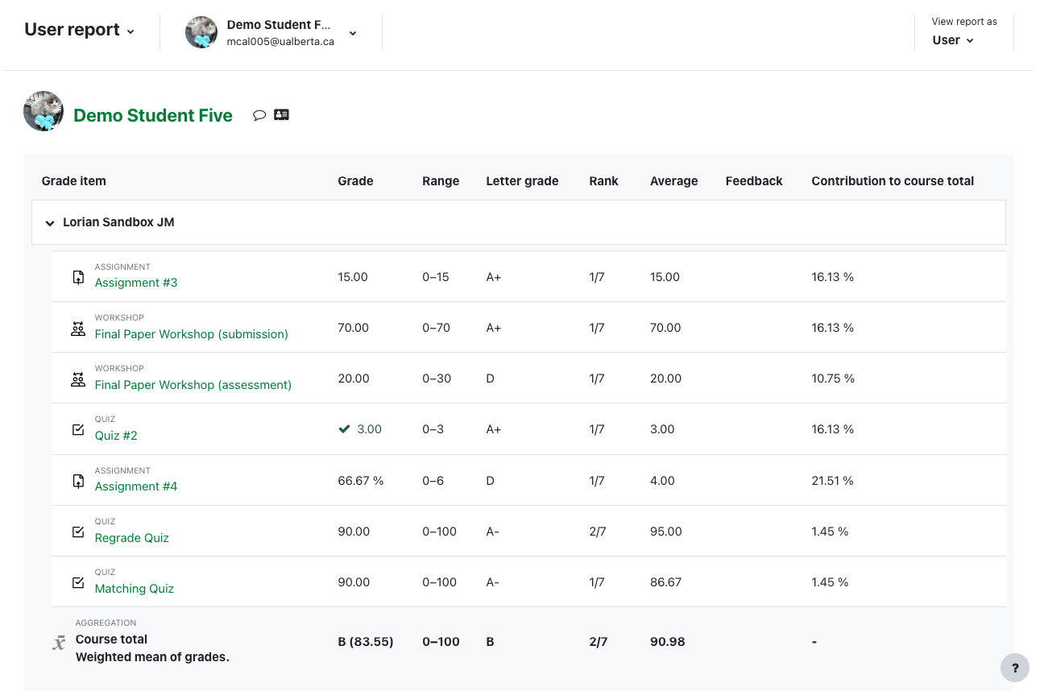The width and height of the screenshot is (1040, 691).
Task: Click the course total aggregation icon
Action: coord(59,643)
